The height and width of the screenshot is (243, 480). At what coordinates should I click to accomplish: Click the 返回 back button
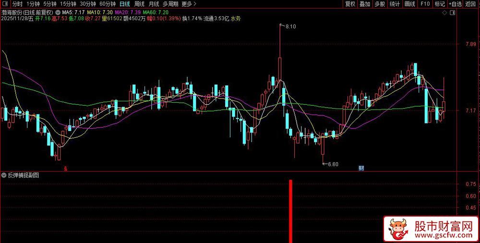(471, 4)
